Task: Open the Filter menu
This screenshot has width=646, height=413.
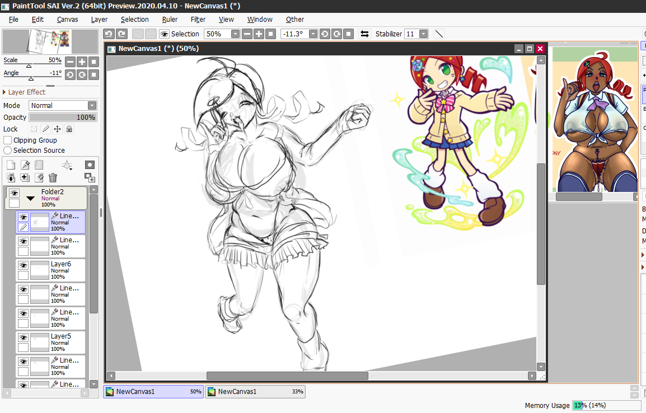Action: (x=198, y=20)
